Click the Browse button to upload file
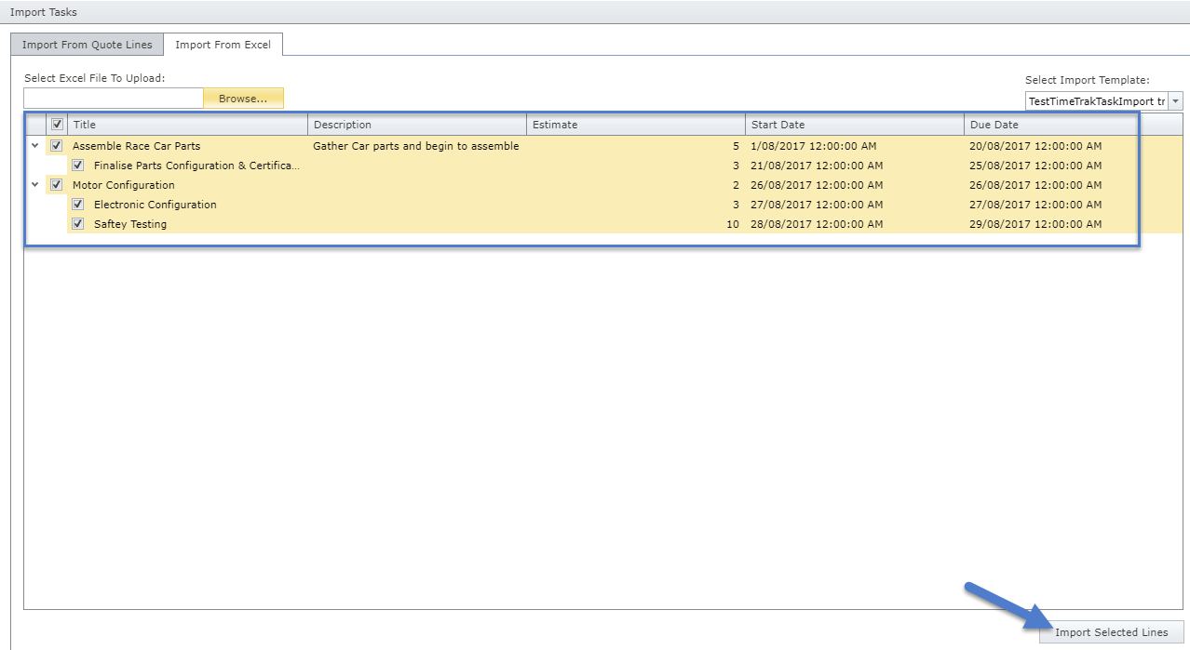The width and height of the screenshot is (1190, 650). point(243,99)
